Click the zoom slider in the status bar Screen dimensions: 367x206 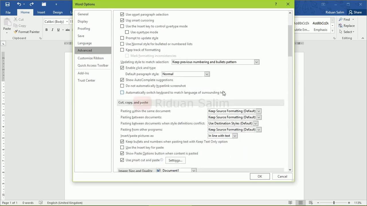pos(334,203)
